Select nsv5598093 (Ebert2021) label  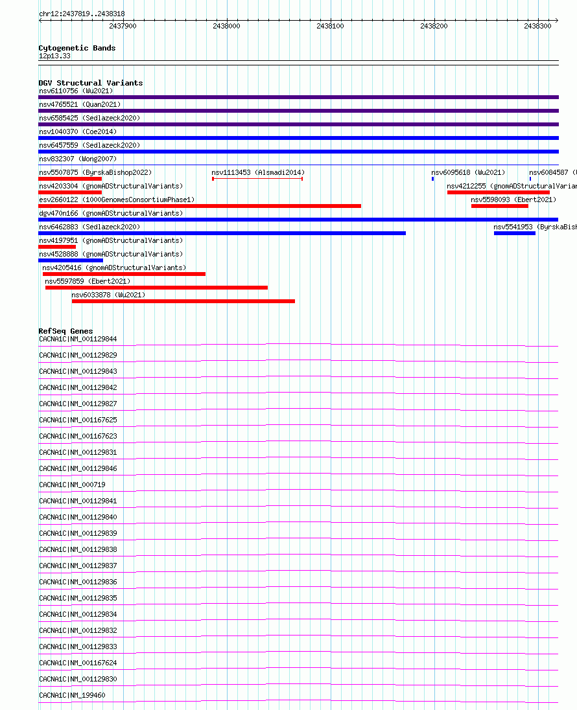coord(513,200)
